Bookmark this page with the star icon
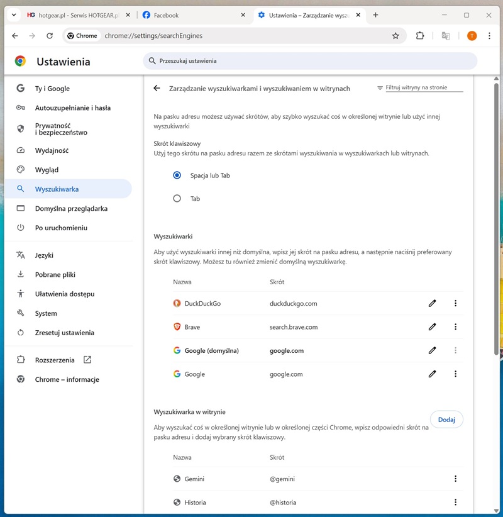The width and height of the screenshot is (503, 517). [x=395, y=36]
